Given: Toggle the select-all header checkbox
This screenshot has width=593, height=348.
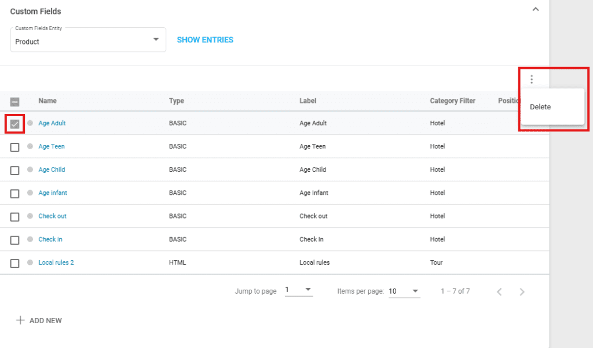Looking at the screenshot, I should coord(15,101).
